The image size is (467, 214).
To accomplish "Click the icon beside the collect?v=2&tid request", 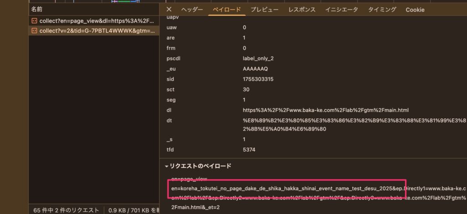I will point(34,31).
